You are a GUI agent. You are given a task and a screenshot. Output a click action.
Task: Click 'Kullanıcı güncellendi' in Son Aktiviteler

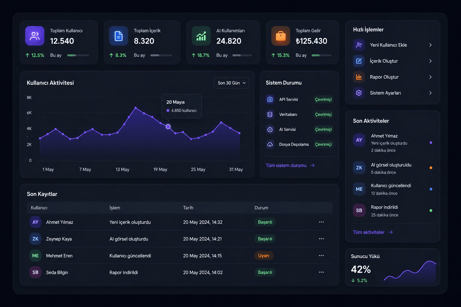(x=391, y=186)
